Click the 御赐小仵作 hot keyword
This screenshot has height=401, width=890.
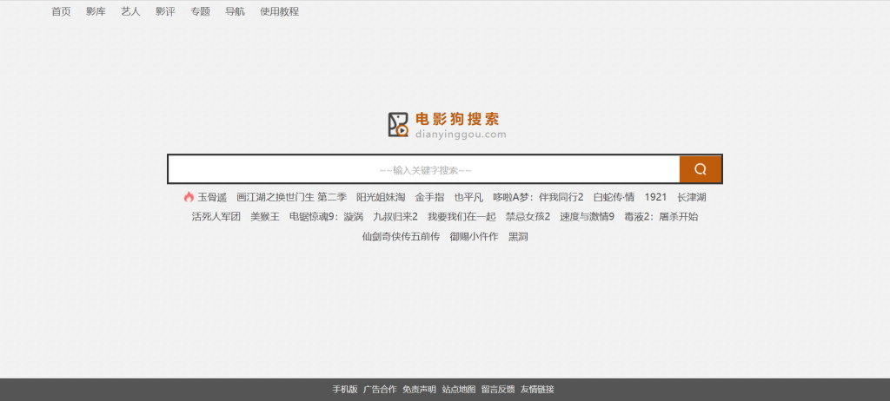(x=474, y=236)
